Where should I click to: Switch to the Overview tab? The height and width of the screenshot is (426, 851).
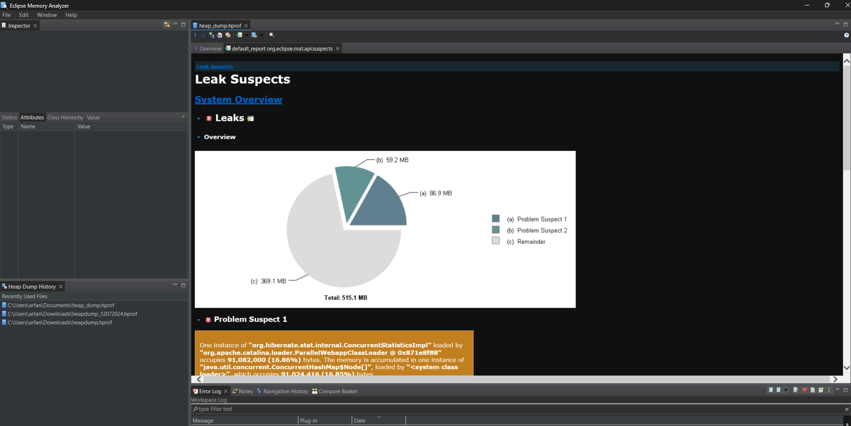pos(207,48)
